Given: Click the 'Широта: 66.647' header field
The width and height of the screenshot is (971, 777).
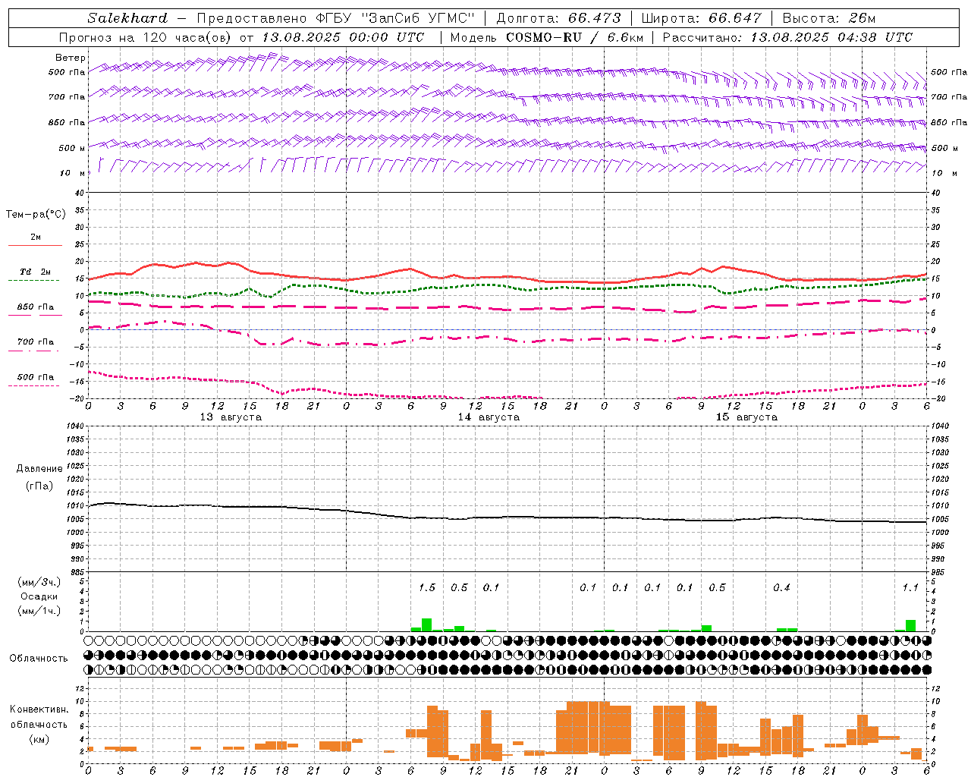Looking at the screenshot, I should [702, 18].
